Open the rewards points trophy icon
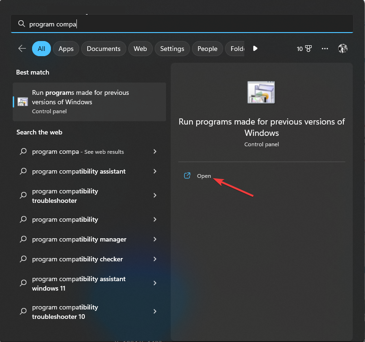 coord(304,49)
